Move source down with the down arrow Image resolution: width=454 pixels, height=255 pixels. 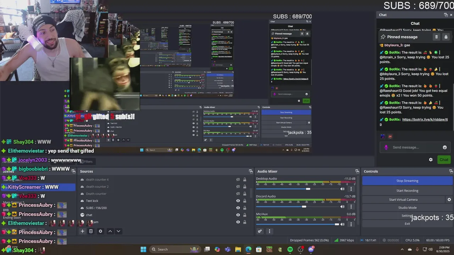118,231
